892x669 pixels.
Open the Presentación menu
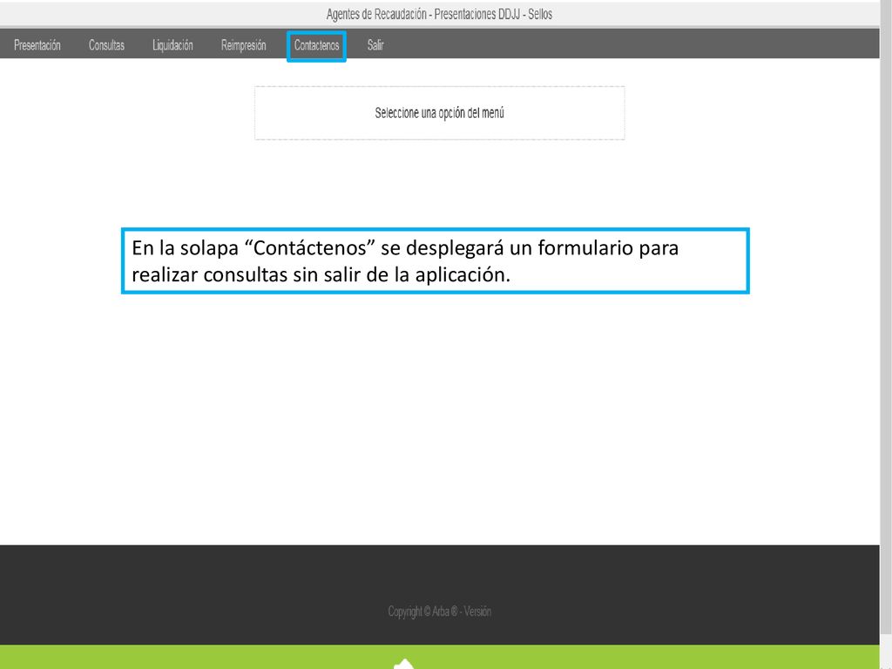tap(37, 45)
